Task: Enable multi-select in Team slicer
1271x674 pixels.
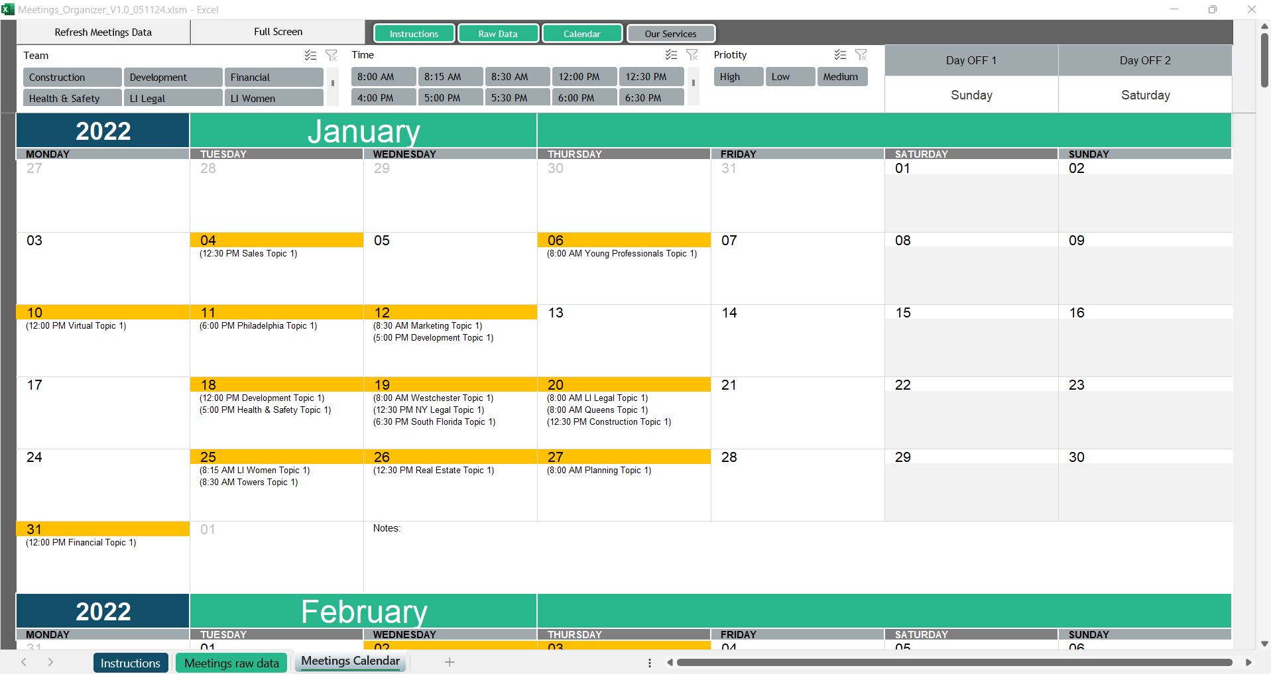Action: pos(310,56)
